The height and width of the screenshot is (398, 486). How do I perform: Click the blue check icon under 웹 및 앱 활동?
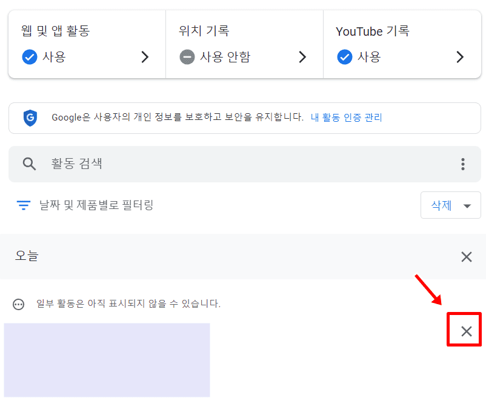pos(30,57)
